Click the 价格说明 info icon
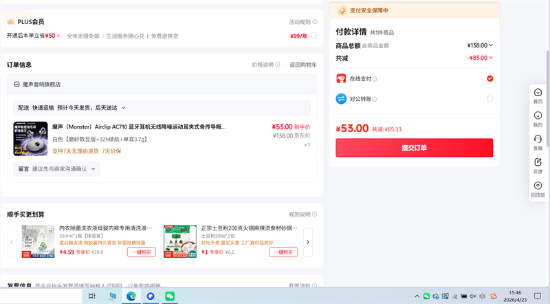550x304 pixels. pos(278,65)
